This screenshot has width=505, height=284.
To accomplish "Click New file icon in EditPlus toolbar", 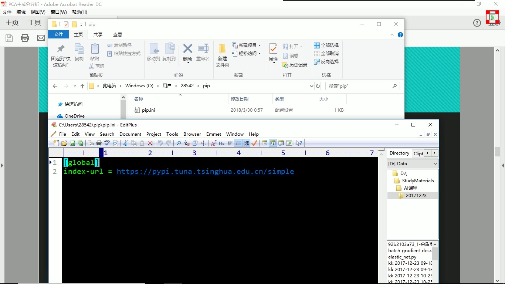I will (56, 143).
